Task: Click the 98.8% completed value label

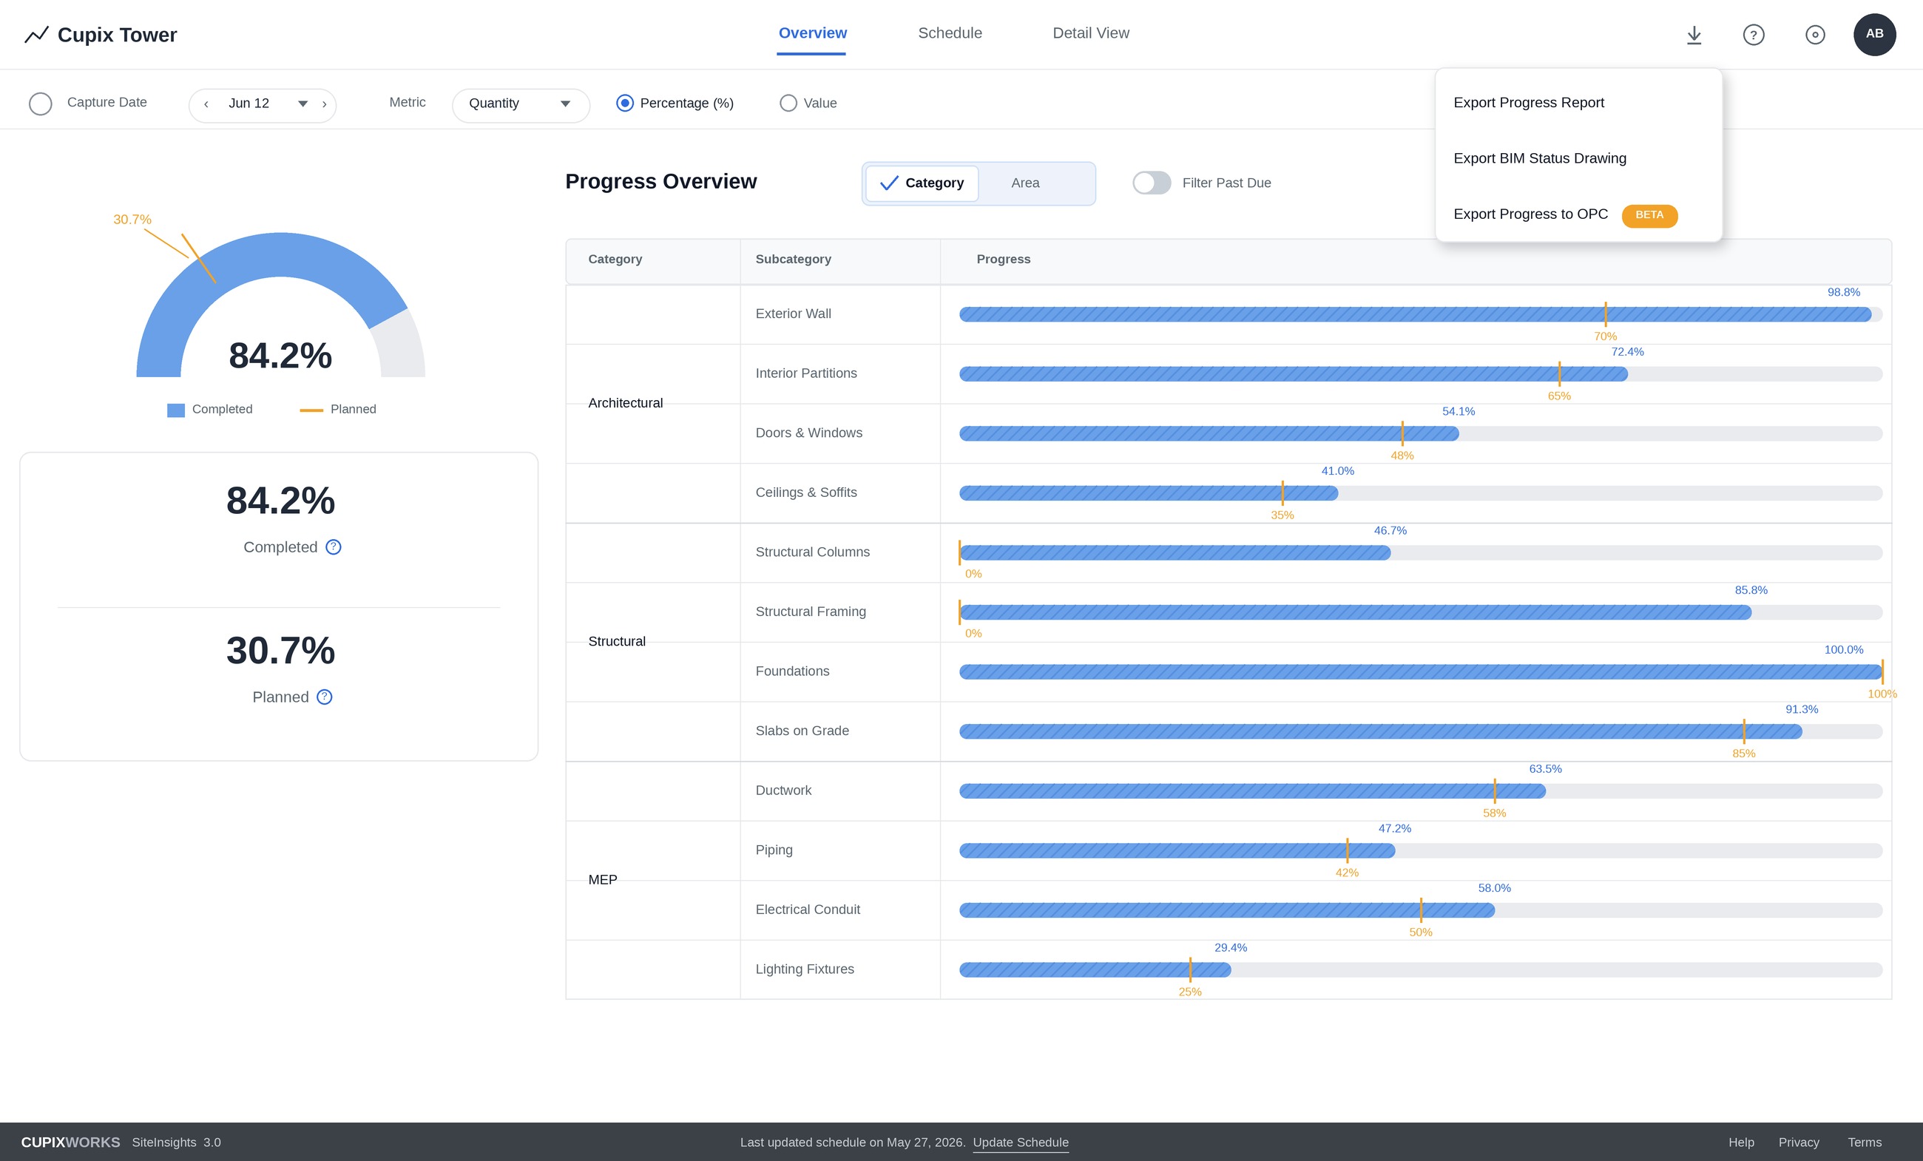Action: (1843, 293)
